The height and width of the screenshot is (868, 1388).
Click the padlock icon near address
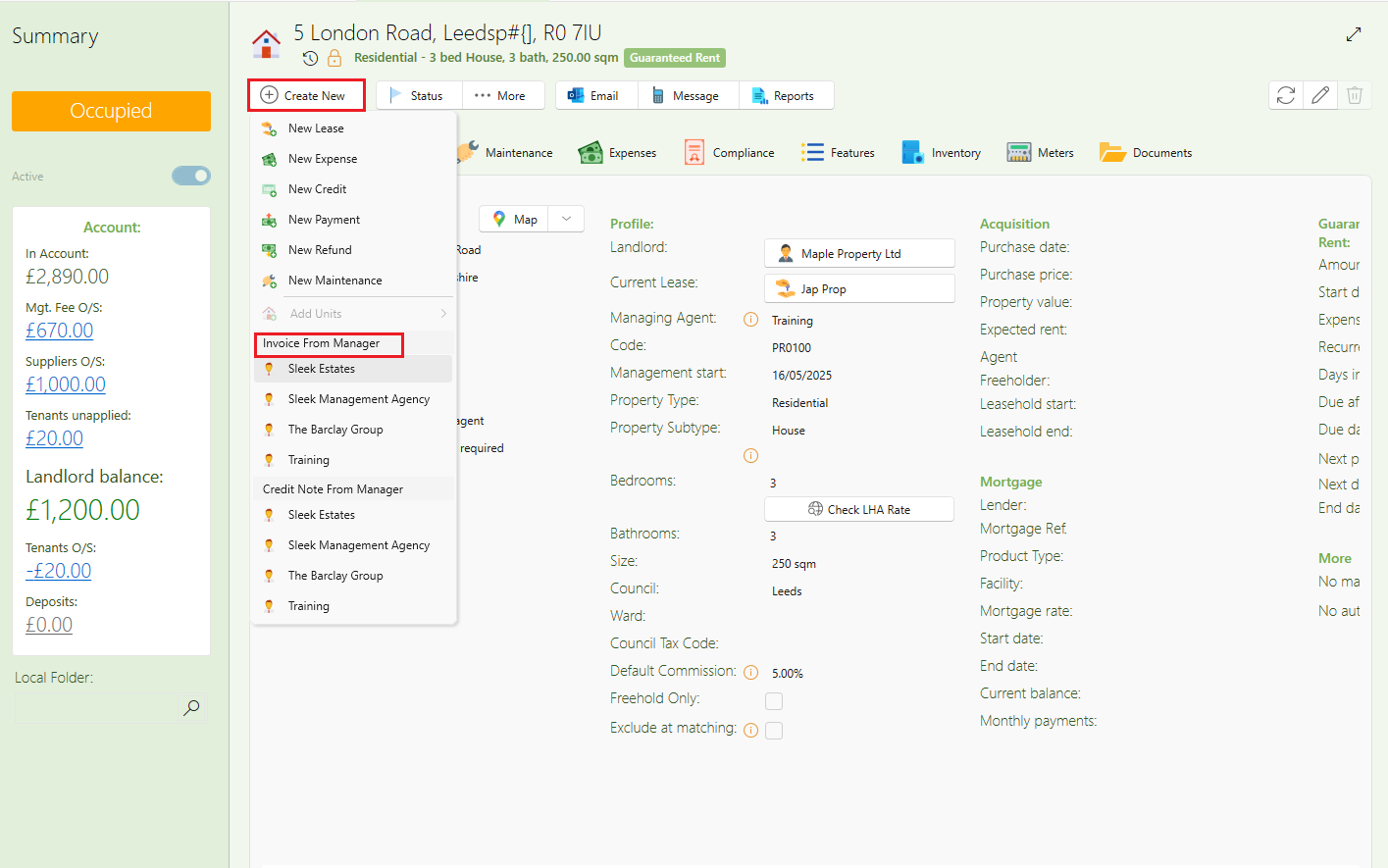[x=334, y=58]
